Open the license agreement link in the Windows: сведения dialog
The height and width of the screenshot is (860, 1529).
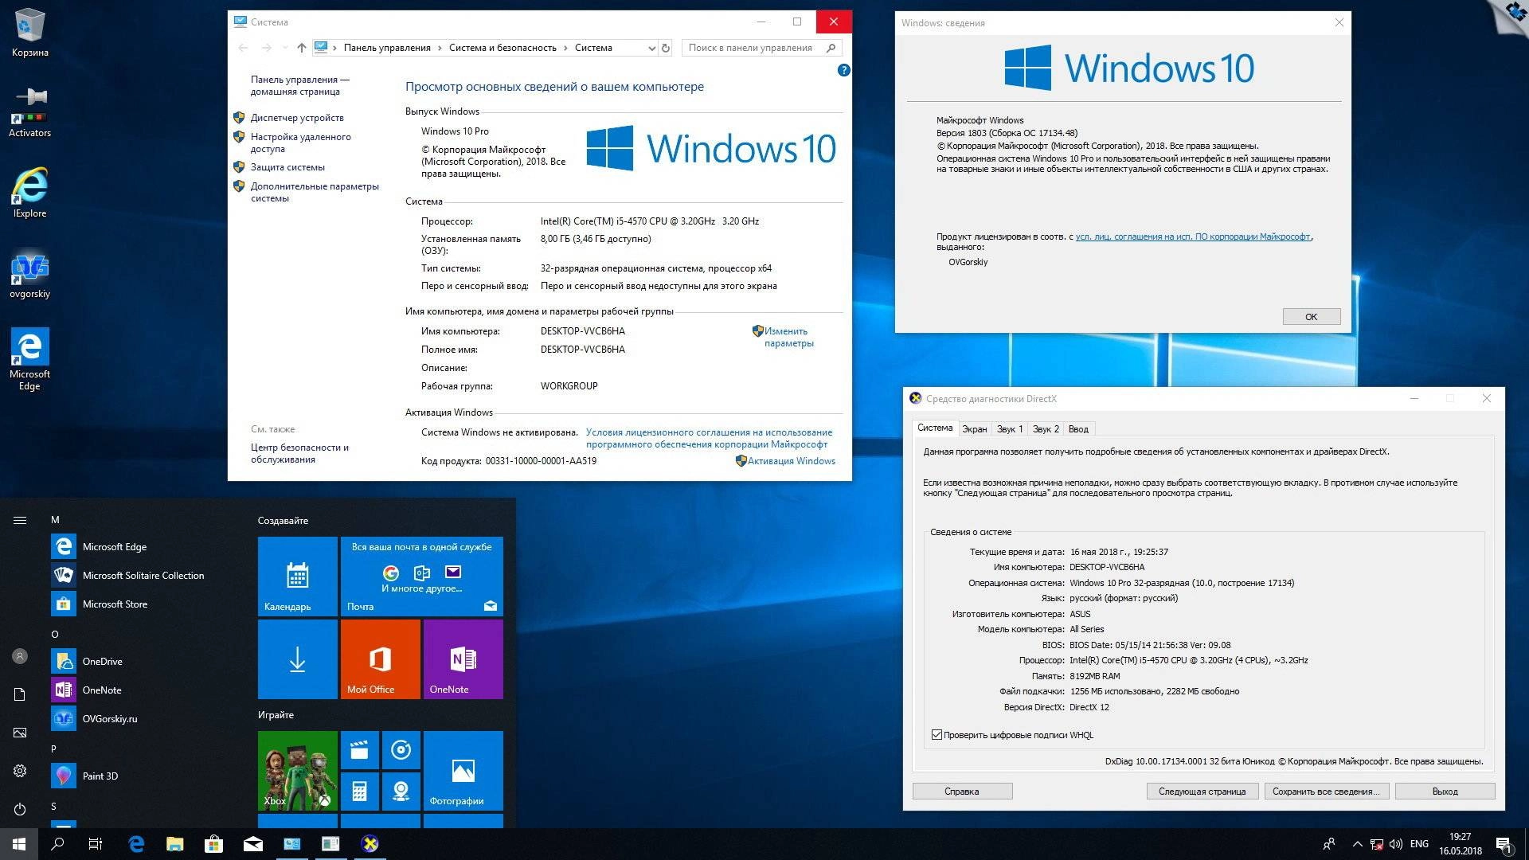tap(1192, 236)
